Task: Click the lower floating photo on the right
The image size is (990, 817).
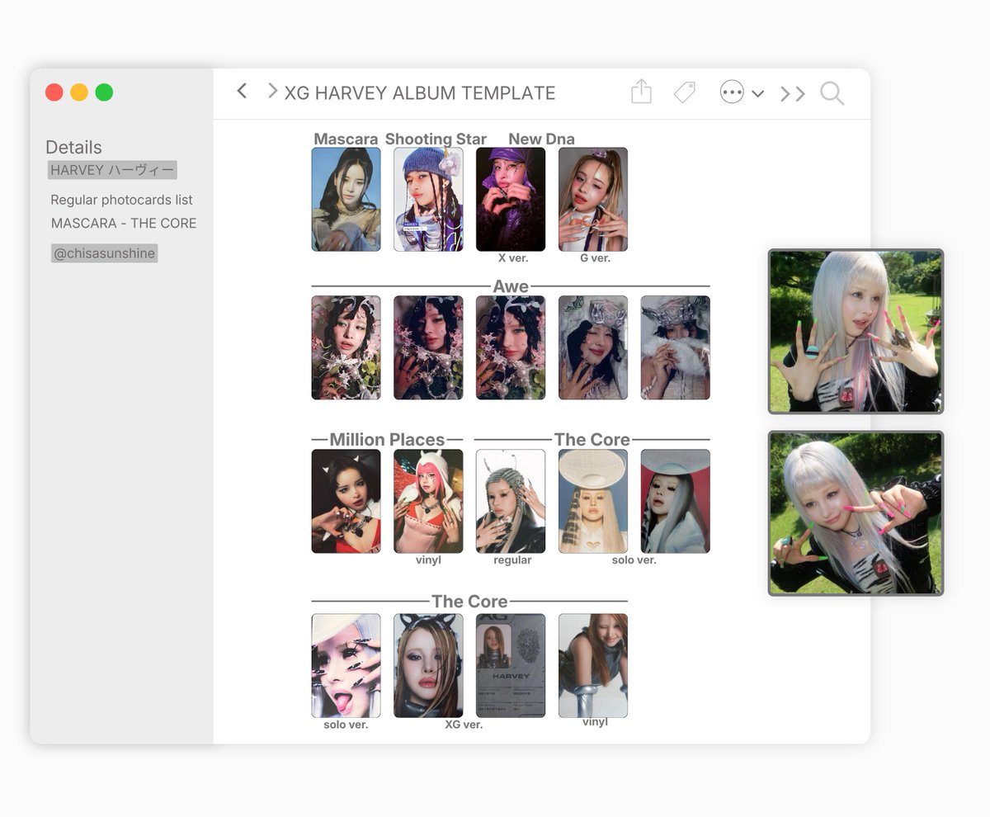Action: tap(856, 512)
